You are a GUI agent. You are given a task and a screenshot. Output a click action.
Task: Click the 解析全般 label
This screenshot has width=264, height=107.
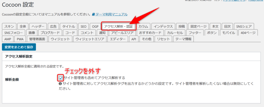12,80
